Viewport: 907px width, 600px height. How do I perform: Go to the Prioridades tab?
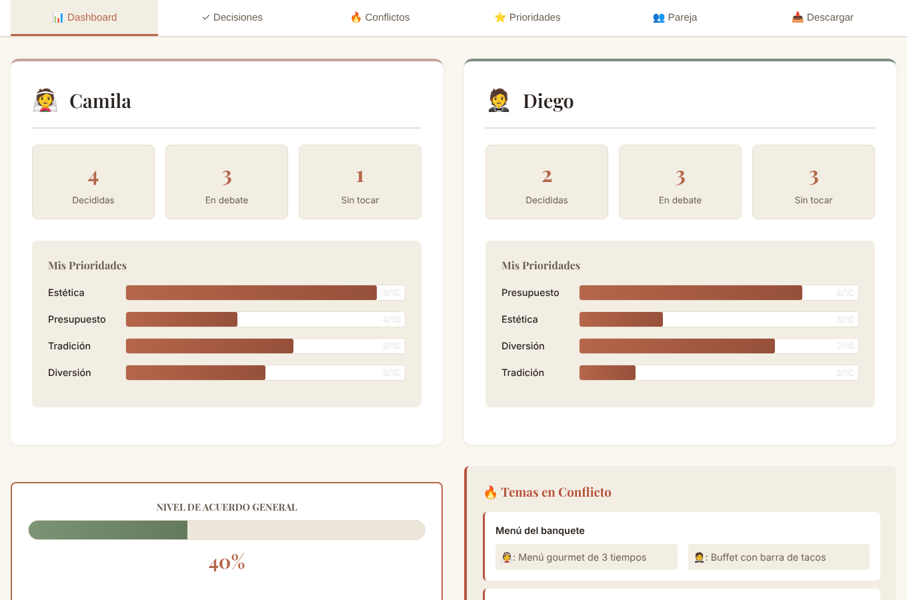click(x=528, y=17)
